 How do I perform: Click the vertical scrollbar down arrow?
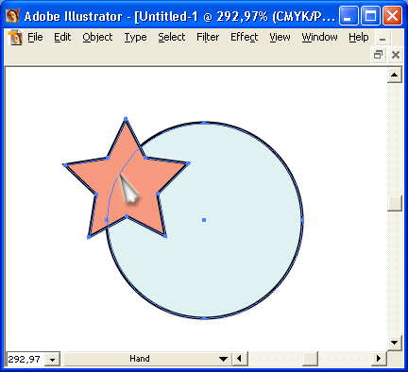(x=395, y=343)
